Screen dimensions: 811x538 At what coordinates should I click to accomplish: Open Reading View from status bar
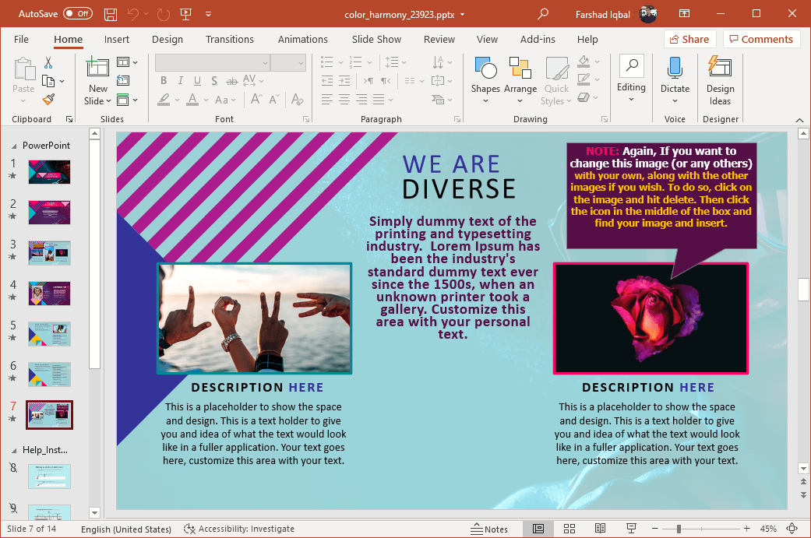pos(600,529)
